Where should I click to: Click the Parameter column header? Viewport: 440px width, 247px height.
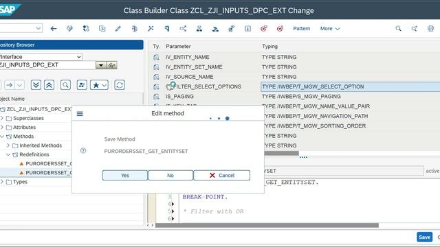tap(178, 47)
